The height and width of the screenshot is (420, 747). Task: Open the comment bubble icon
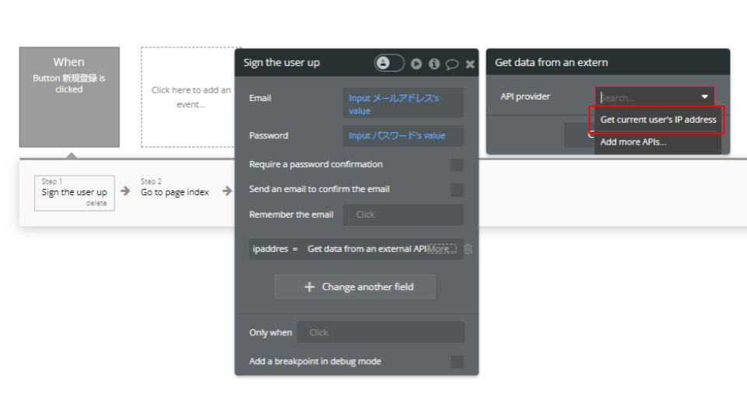click(x=451, y=64)
